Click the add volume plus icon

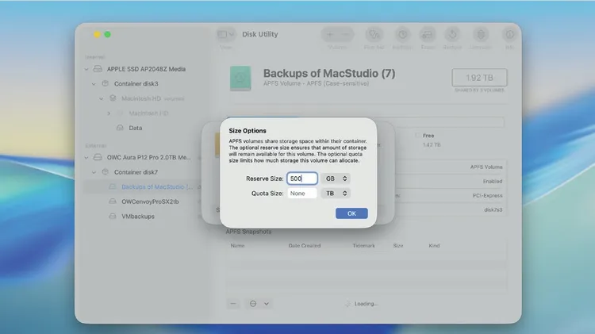(x=331, y=35)
